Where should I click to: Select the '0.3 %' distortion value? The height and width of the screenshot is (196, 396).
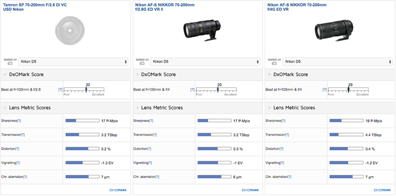(238, 149)
